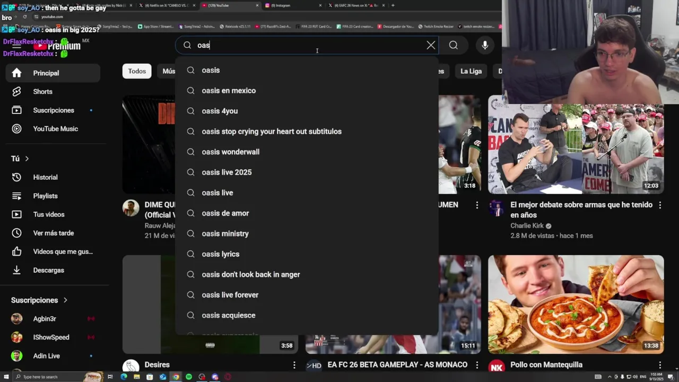Viewport: 679px width, 382px height.
Task: Open the Paletools bookmark
Action: coord(236,26)
